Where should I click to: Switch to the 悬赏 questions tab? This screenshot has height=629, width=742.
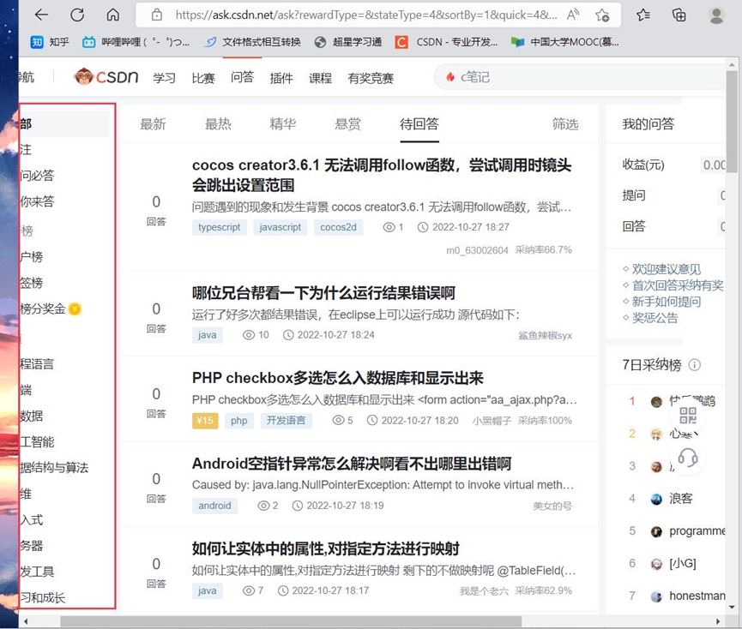point(347,124)
